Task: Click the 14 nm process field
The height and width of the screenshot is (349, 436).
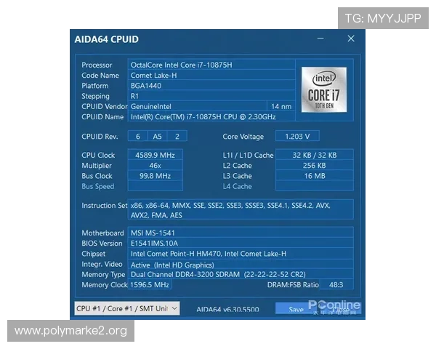Action: pyautogui.click(x=281, y=106)
